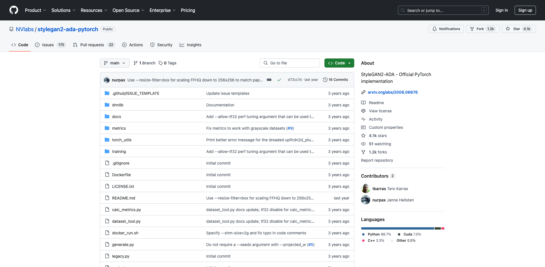Viewport: 545px width, 267px height.
Task: Click the link icon beside arxiv URL
Action: click(363, 92)
